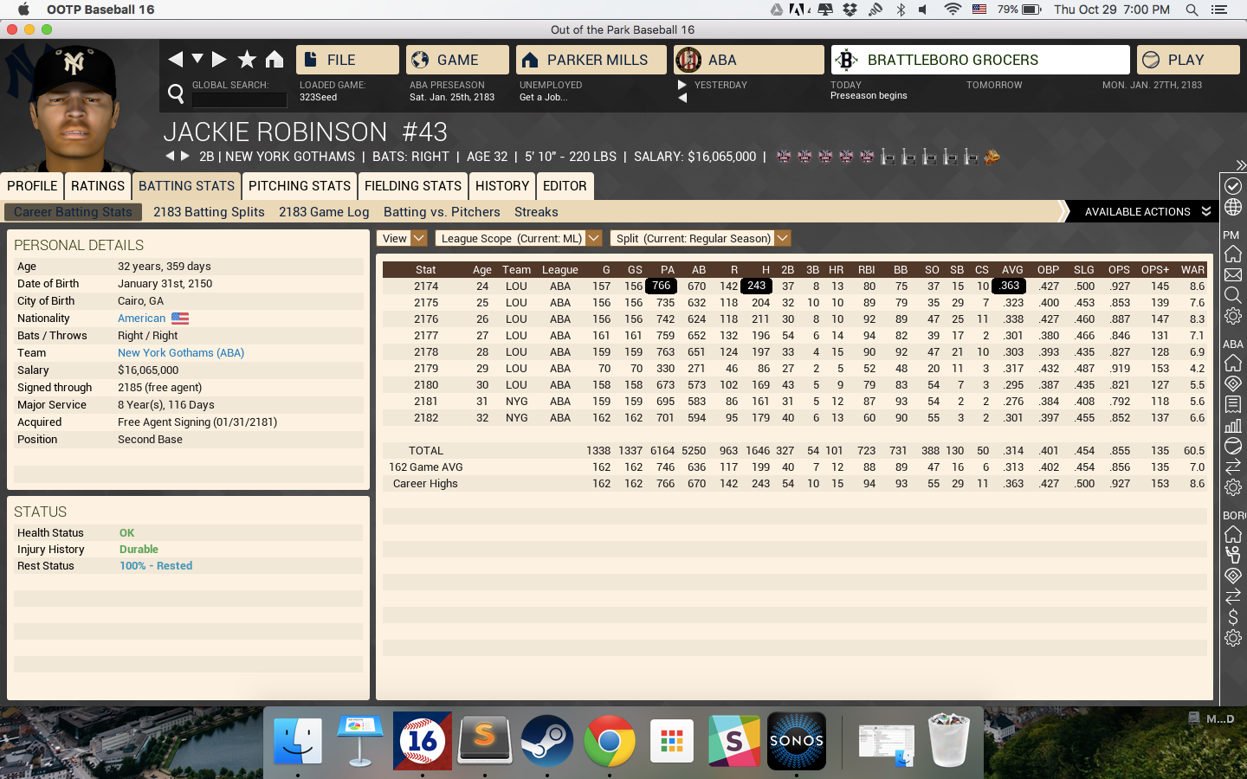The width and height of the screenshot is (1247, 779).
Task: Bookmark this page with the star icon
Action: [247, 59]
